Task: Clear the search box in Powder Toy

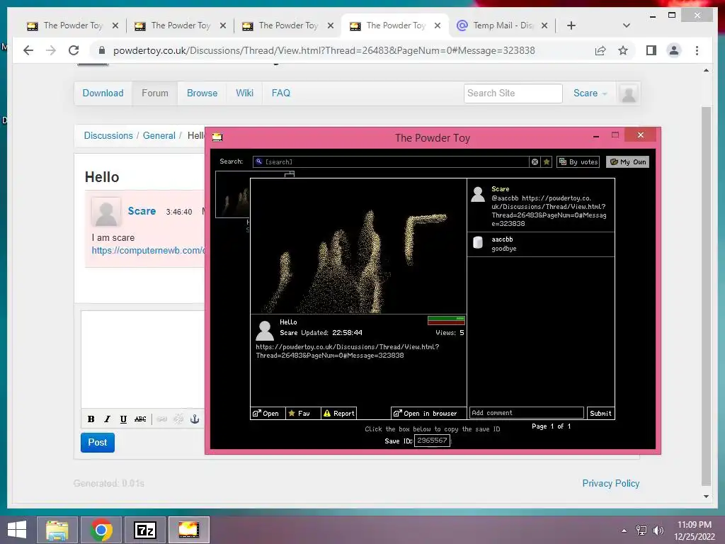Action: (535, 162)
